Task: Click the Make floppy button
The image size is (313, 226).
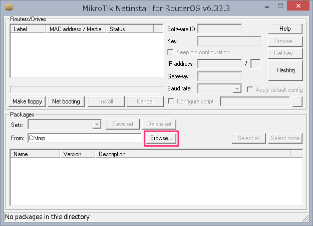Action: 27,101
